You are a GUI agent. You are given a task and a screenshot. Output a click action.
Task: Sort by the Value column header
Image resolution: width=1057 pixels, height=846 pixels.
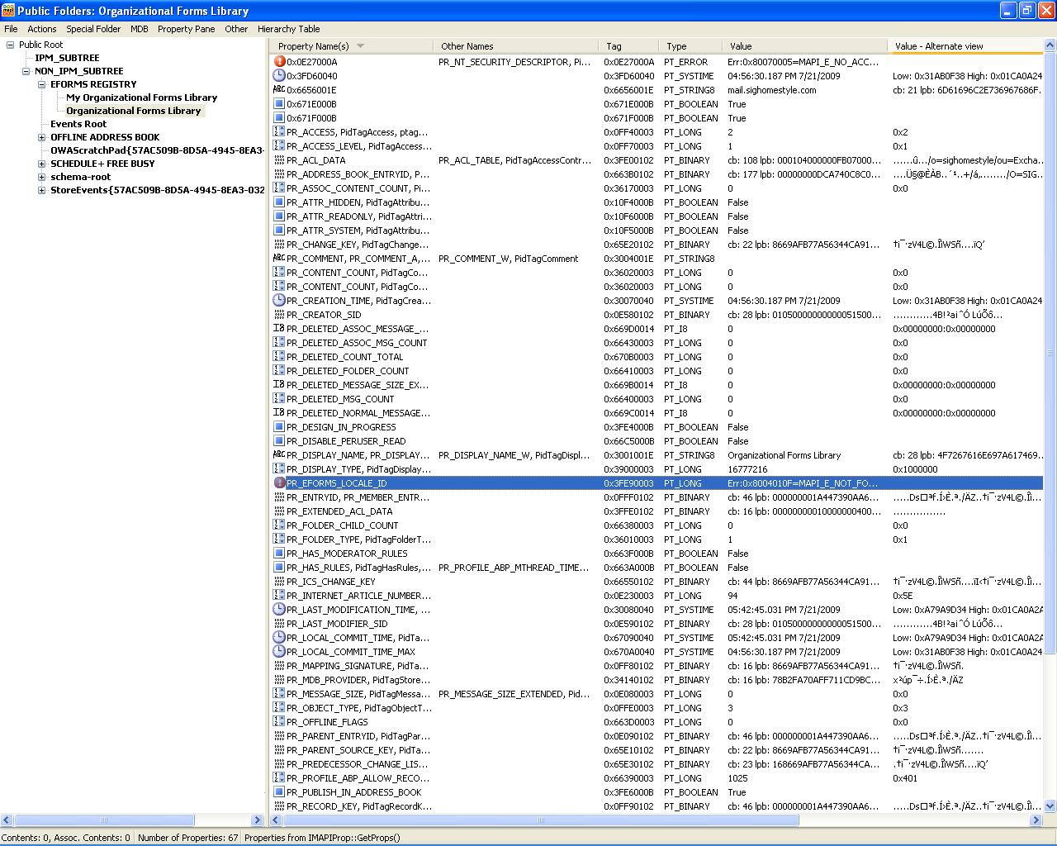805,46
